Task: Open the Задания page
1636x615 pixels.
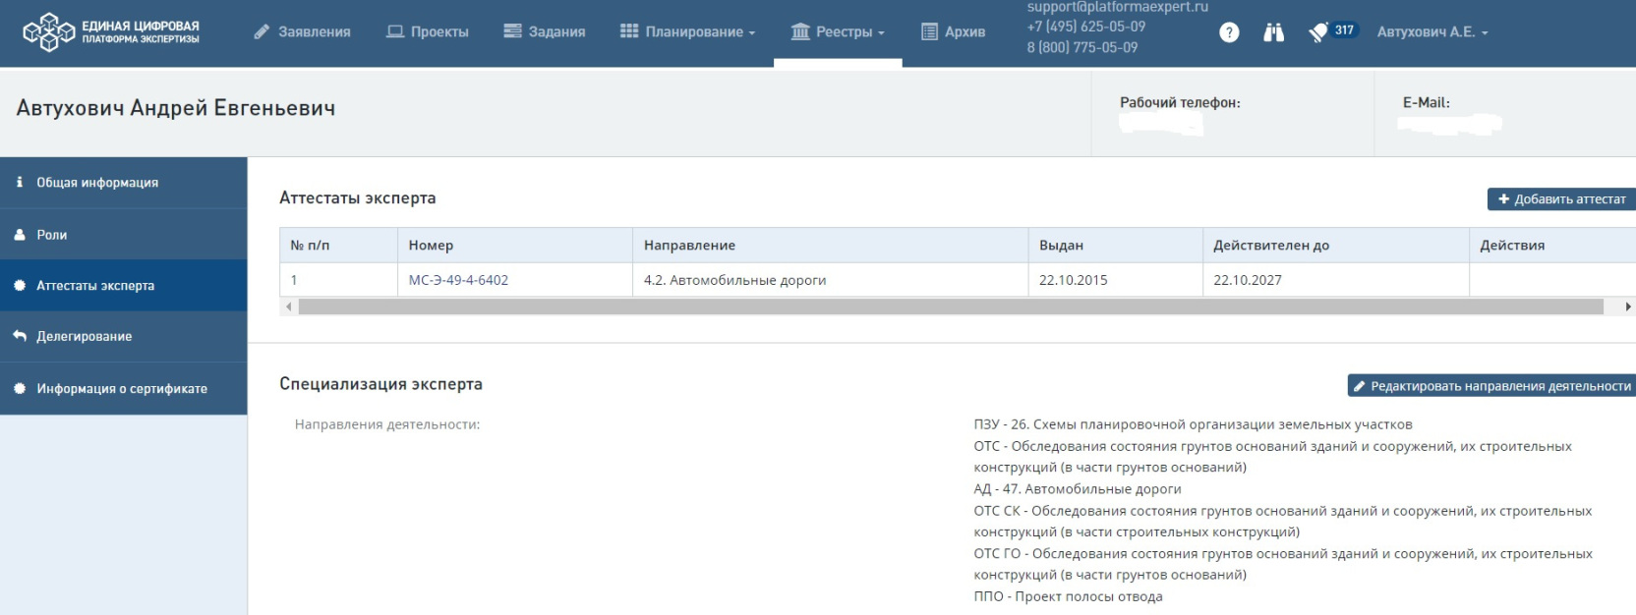Action: click(545, 32)
